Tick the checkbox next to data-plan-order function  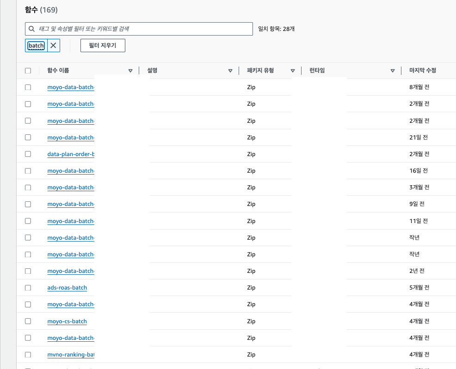click(x=28, y=154)
